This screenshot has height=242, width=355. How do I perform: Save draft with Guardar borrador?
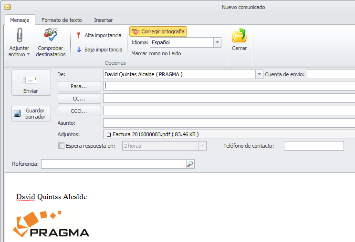(x=31, y=114)
